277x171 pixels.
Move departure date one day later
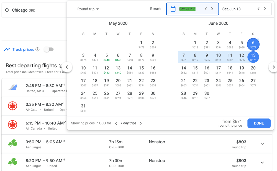pos(212,9)
